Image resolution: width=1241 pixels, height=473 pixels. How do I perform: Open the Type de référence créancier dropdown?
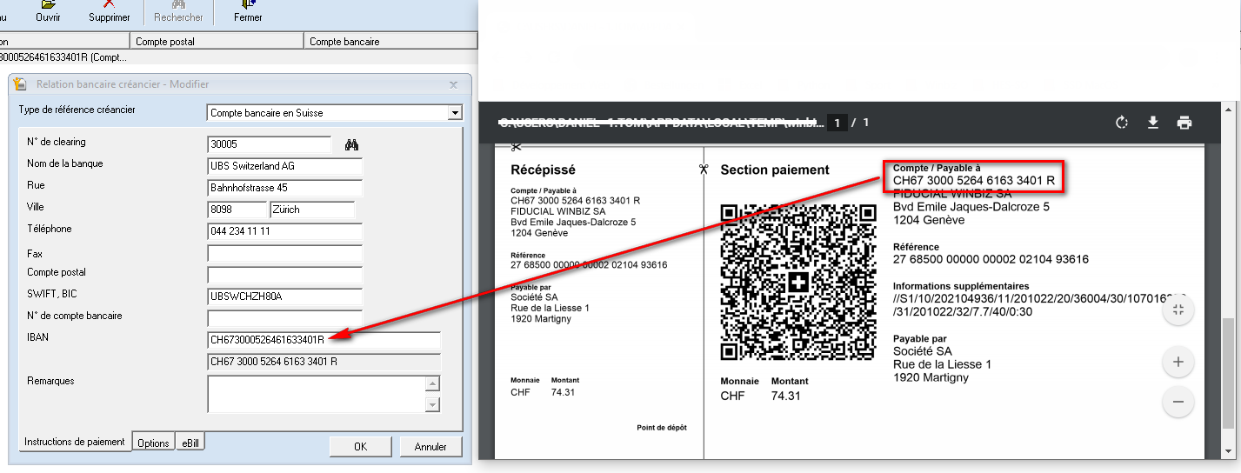[x=454, y=113]
